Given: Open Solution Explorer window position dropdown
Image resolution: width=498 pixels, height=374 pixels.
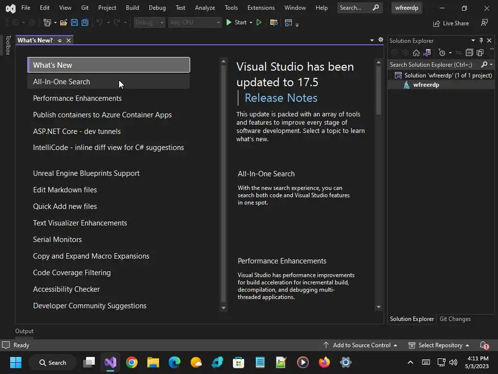Looking at the screenshot, I should (x=473, y=40).
